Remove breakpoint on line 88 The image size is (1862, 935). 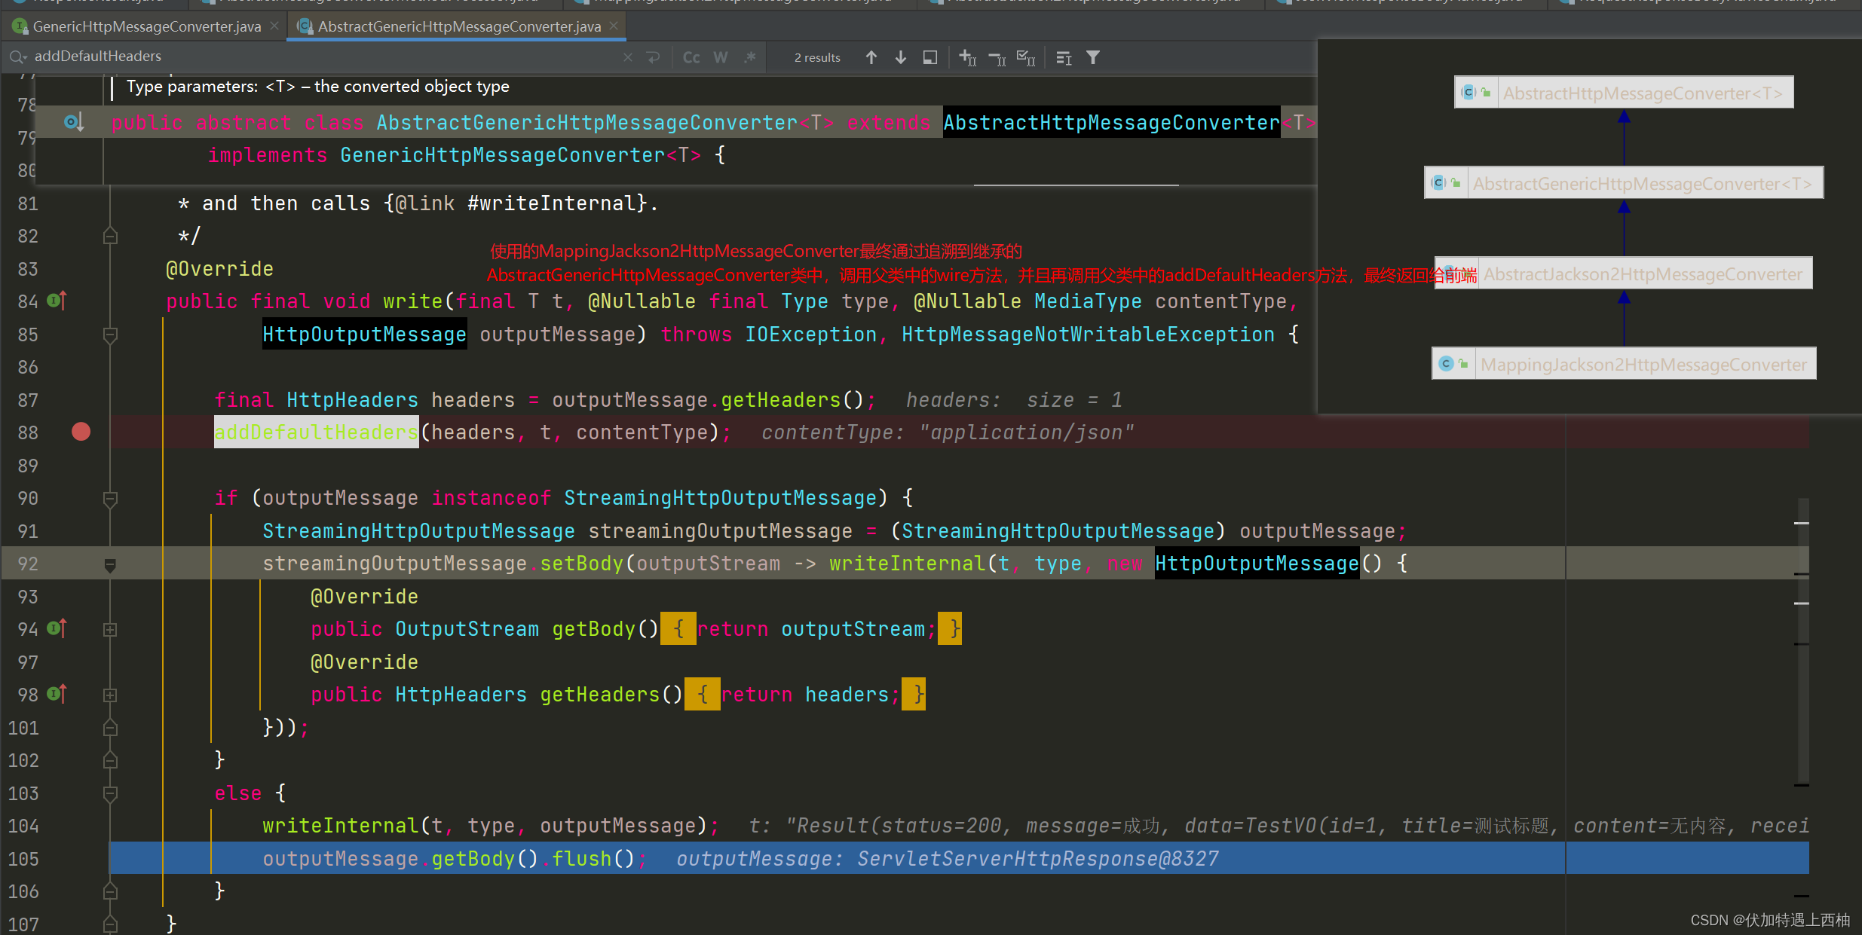(x=81, y=432)
